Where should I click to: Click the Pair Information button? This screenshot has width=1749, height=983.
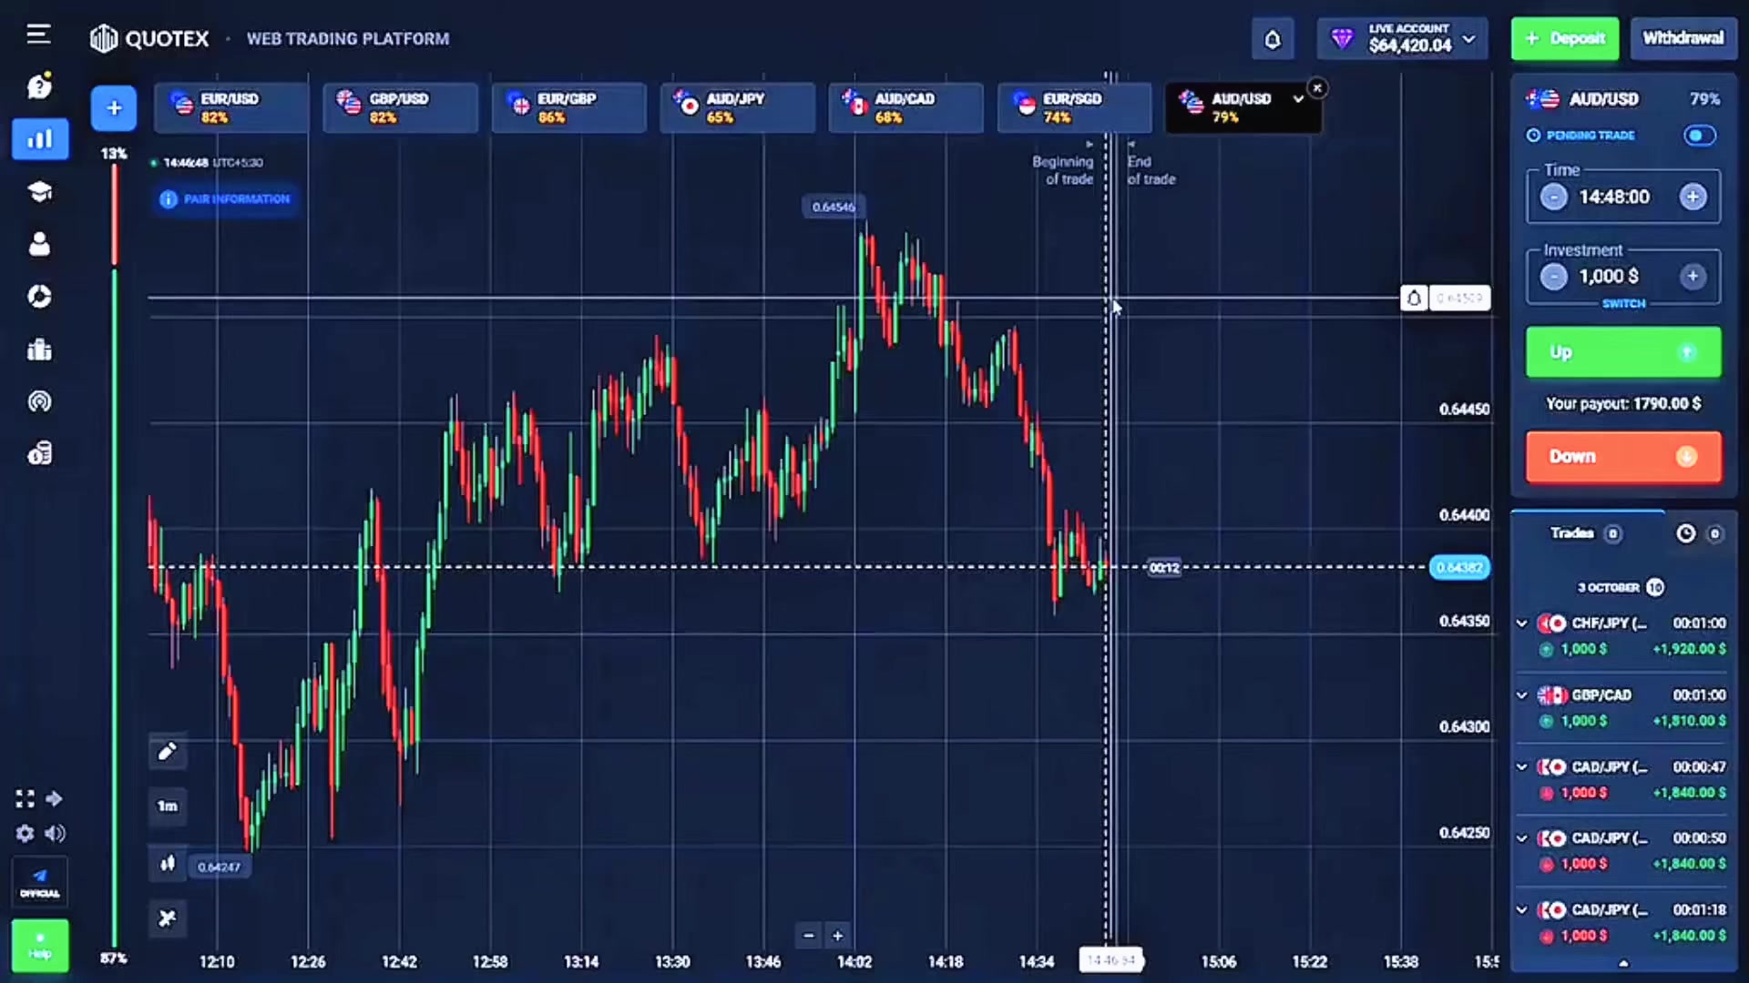click(x=226, y=199)
